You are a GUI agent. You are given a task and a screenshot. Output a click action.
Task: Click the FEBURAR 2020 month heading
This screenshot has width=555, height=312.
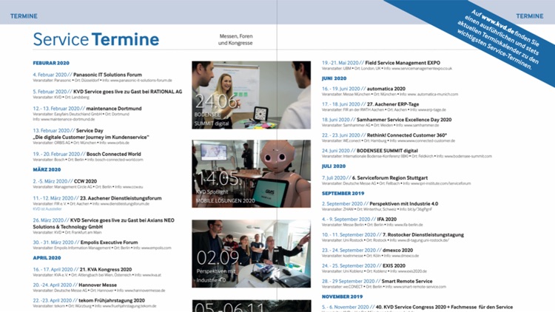pyautogui.click(x=51, y=63)
